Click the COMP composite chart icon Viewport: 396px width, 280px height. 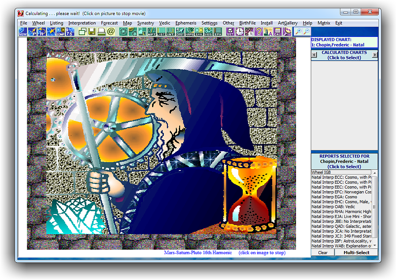[x=61, y=32]
